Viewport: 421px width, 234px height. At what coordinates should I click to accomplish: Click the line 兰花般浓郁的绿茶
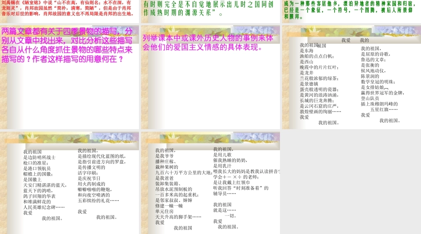click(319, 78)
